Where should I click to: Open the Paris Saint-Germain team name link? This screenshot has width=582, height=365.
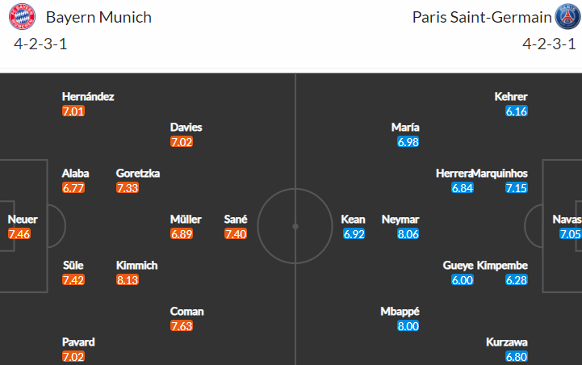(482, 18)
